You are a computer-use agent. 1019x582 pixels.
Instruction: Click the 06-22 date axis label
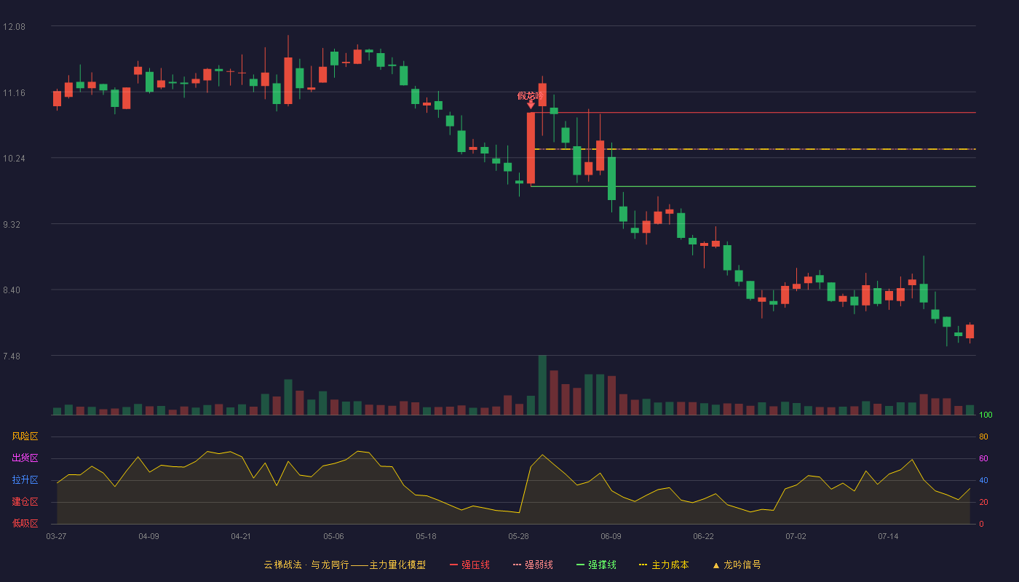click(x=703, y=536)
